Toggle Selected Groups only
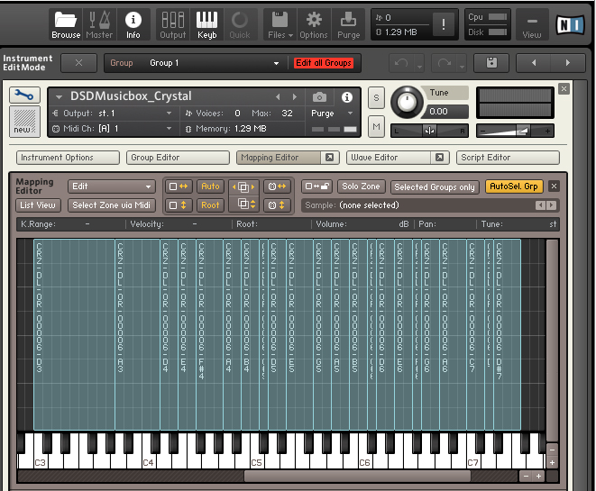The height and width of the screenshot is (491, 596). 435,186
